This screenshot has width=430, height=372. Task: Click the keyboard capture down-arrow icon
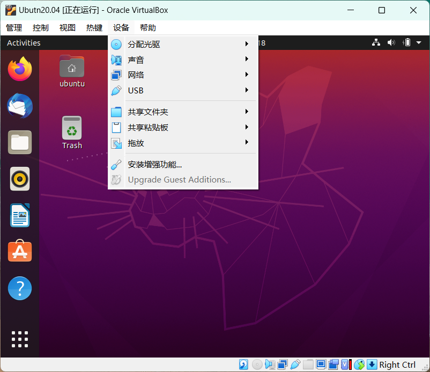372,364
